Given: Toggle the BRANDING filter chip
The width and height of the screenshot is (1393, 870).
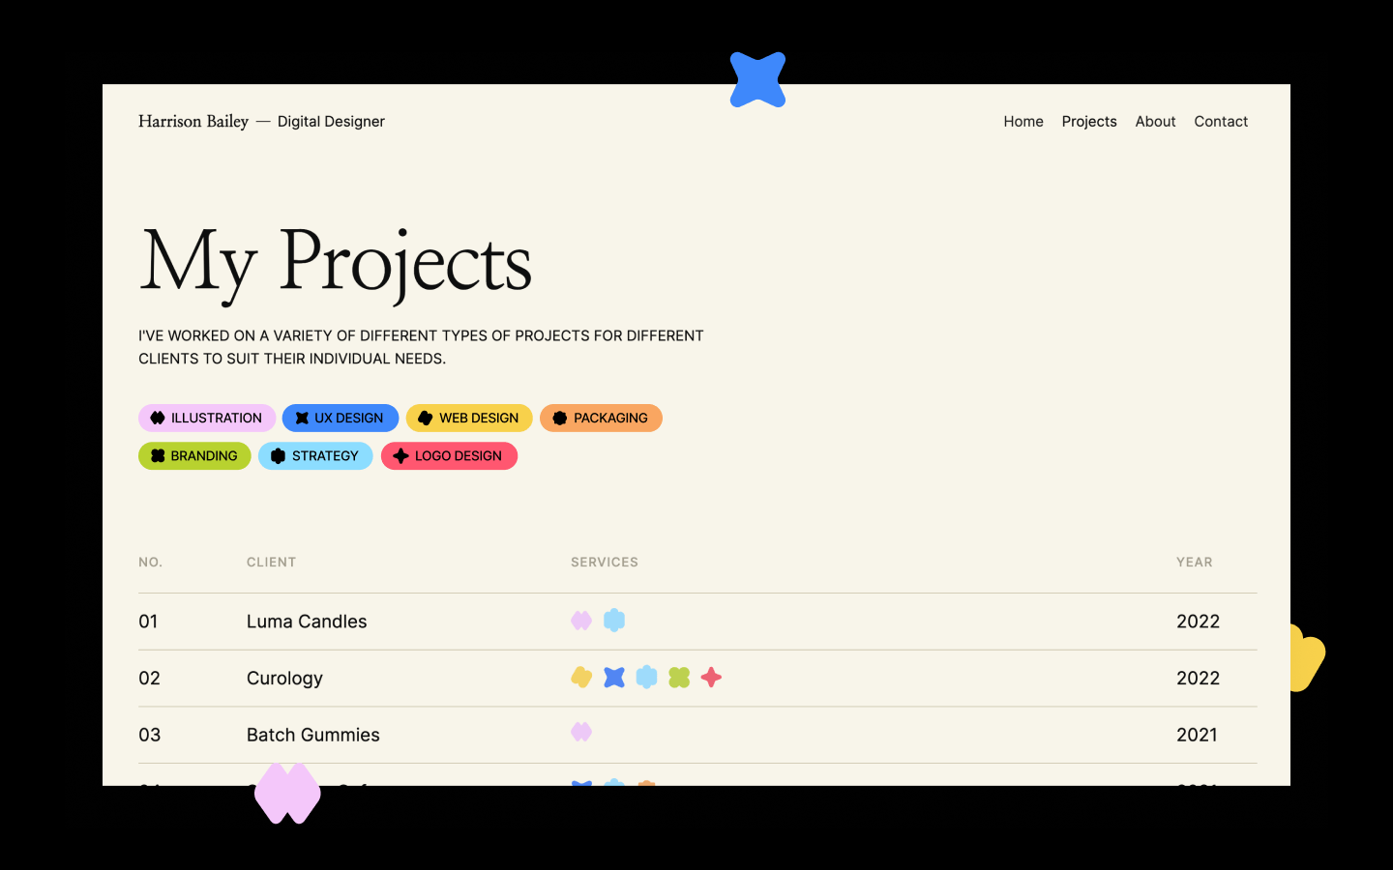Looking at the screenshot, I should 194,455.
